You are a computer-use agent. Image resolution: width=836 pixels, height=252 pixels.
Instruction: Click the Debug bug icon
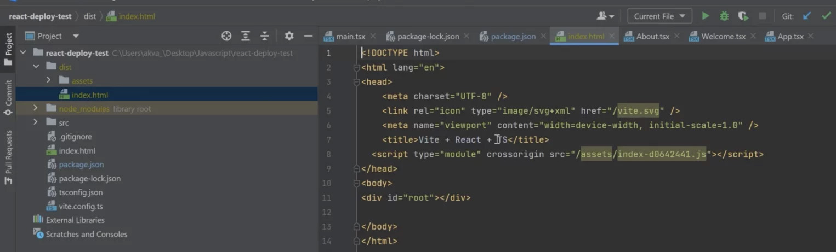(724, 16)
